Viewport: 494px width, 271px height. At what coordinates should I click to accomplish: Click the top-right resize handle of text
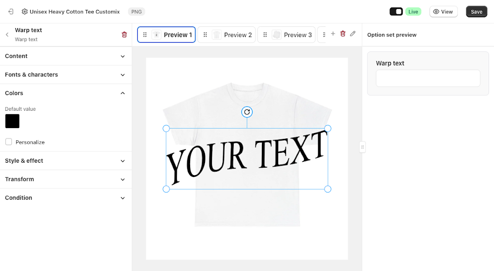(x=328, y=129)
